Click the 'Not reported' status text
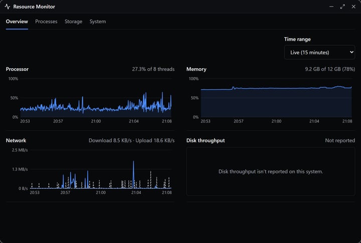The image size is (361, 243). coord(340,141)
